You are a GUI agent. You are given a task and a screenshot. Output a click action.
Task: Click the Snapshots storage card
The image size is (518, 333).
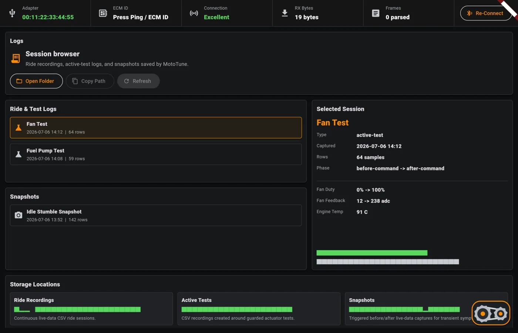pyautogui.click(x=426, y=309)
